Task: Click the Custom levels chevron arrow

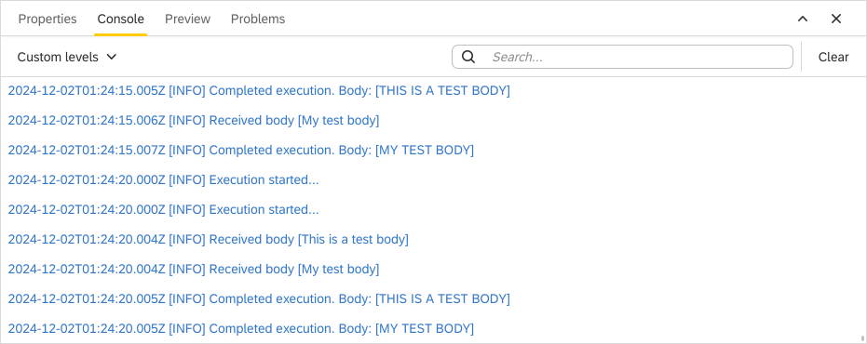Action: pos(111,57)
